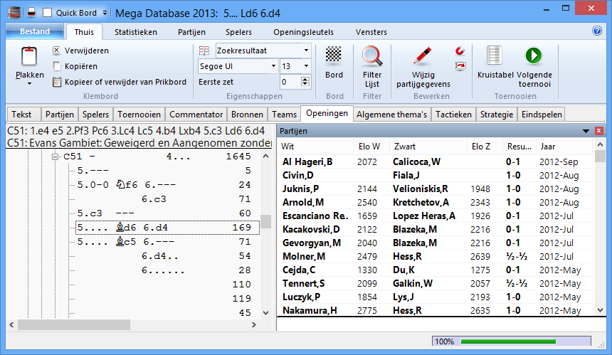Image resolution: width=612 pixels, height=355 pixels.
Task: Collapse the C51 tree node
Action: pyautogui.click(x=55, y=157)
